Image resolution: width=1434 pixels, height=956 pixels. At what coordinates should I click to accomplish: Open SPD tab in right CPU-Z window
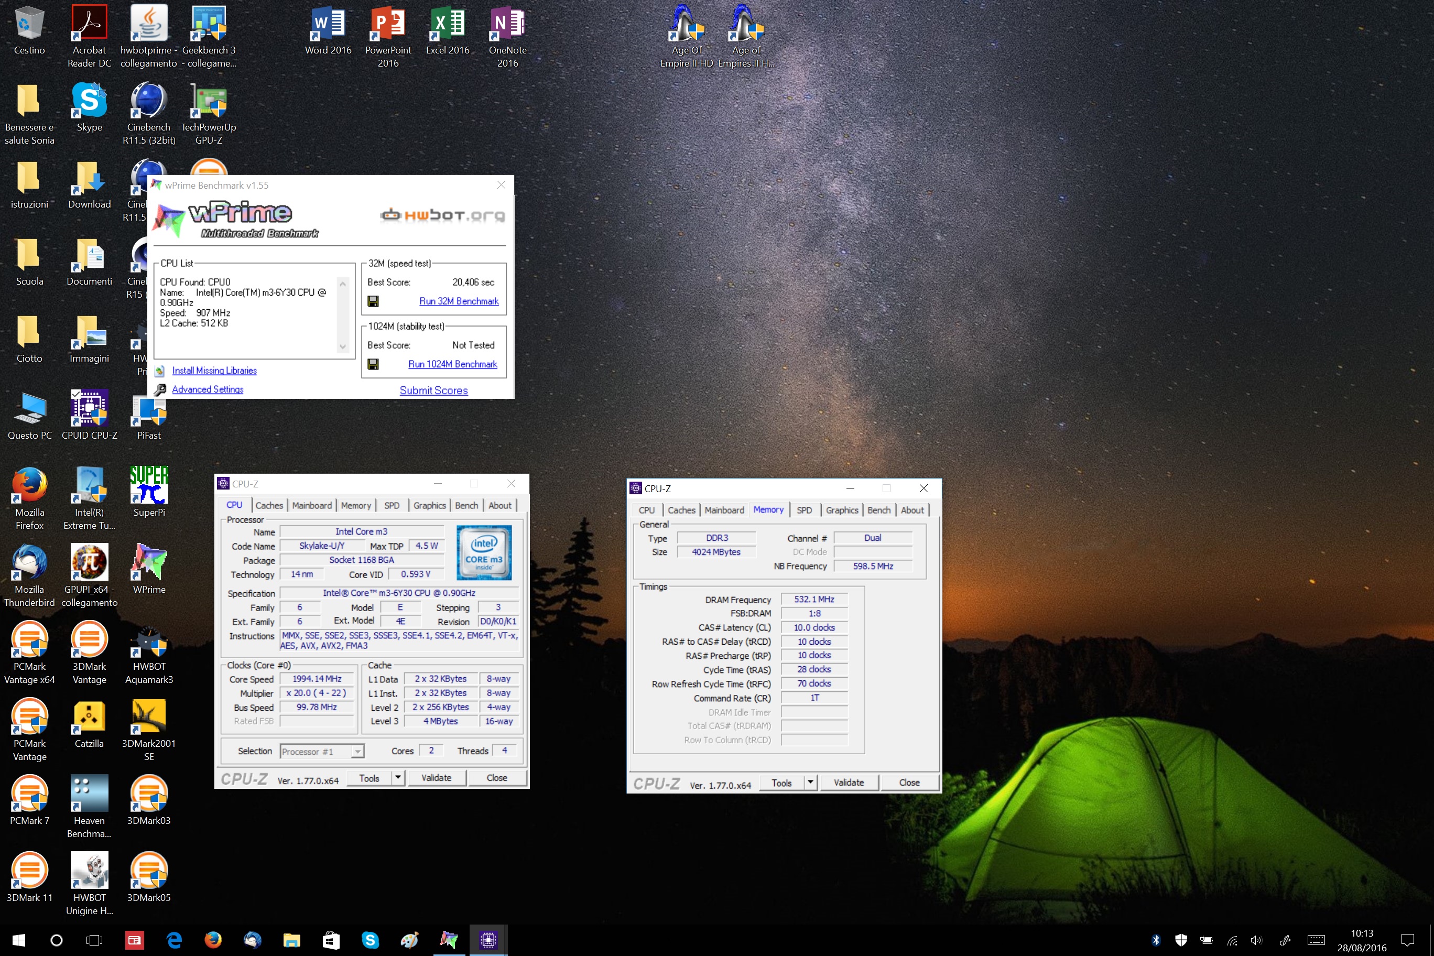point(804,510)
